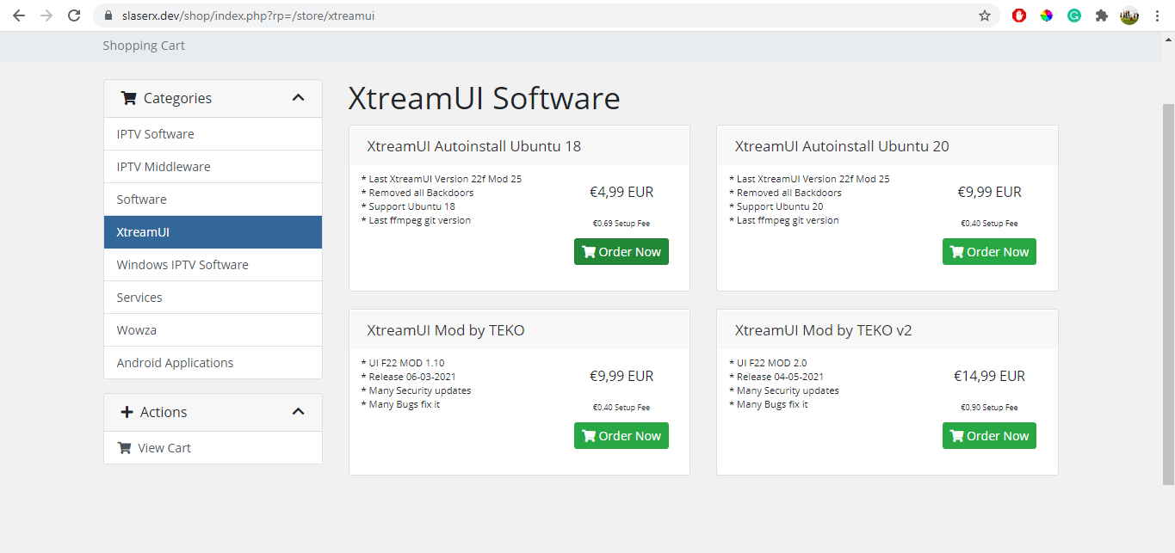Click the Actions panel title
The height and width of the screenshot is (553, 1175).
tap(164, 412)
